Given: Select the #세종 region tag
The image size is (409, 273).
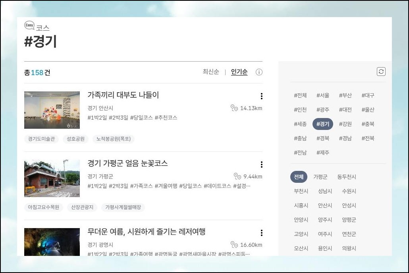Looking at the screenshot, I should tap(300, 124).
